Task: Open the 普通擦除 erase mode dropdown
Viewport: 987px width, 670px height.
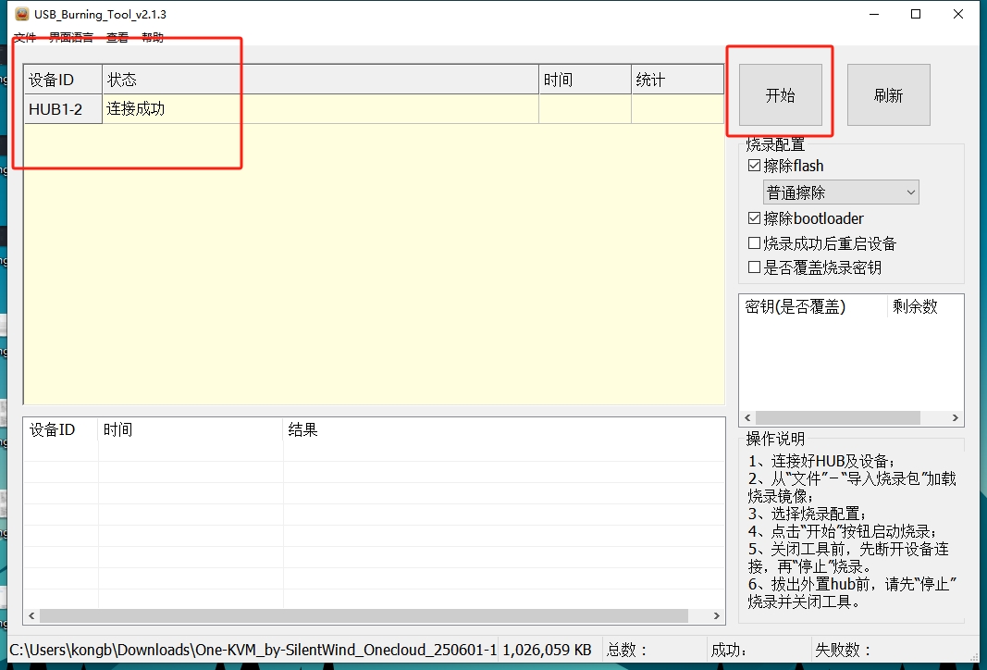Action: coord(841,192)
